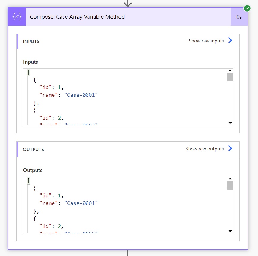Image resolution: width=258 pixels, height=256 pixels.
Task: Click the Outputs scrollbar down arrow
Action: pyautogui.click(x=230, y=231)
